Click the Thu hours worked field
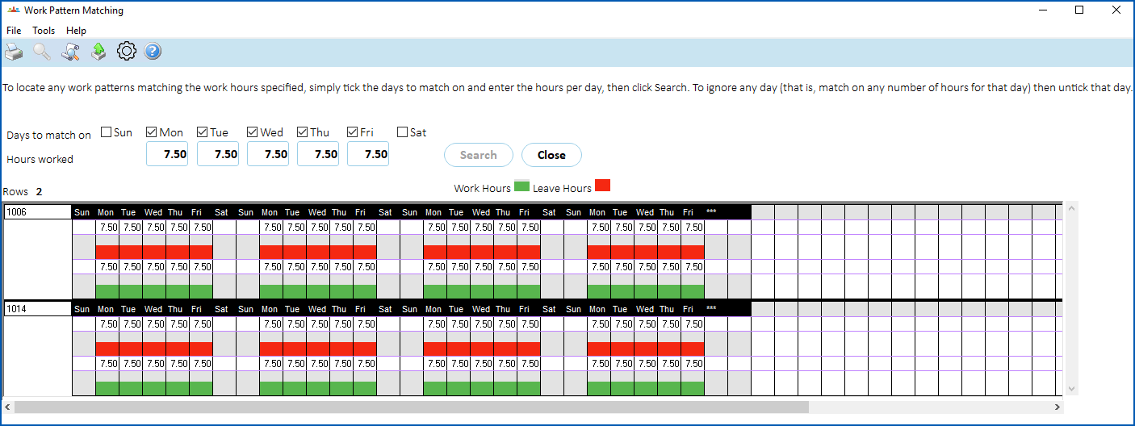 click(x=318, y=154)
